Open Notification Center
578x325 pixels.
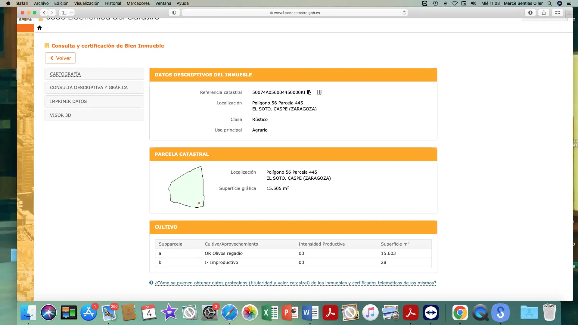[568, 3]
